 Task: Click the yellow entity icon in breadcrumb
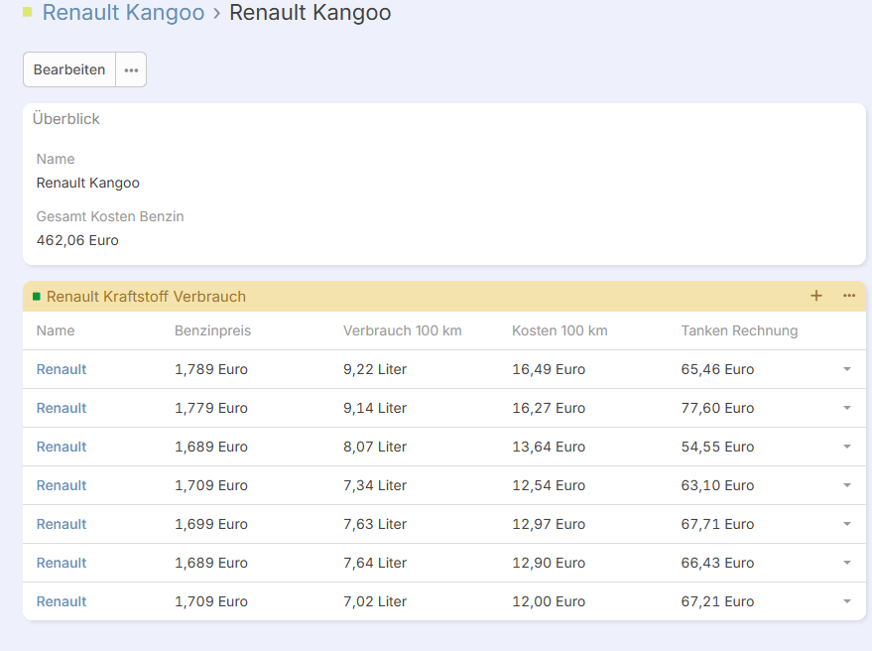[x=28, y=12]
